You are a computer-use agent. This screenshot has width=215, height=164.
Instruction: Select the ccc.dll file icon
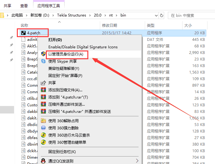23,79
